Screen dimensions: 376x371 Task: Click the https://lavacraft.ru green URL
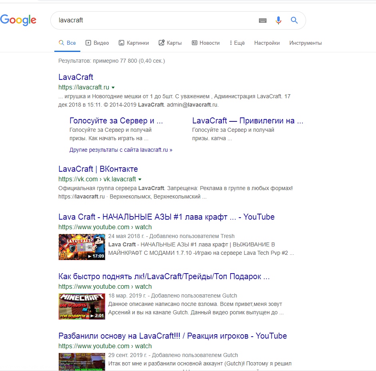(84, 87)
